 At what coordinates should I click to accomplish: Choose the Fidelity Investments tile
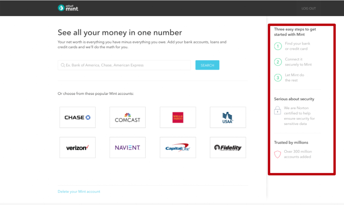(x=228, y=147)
